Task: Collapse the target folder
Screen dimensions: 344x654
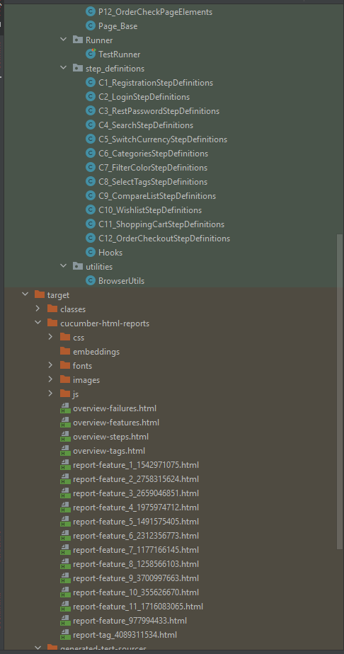Action: click(25, 294)
